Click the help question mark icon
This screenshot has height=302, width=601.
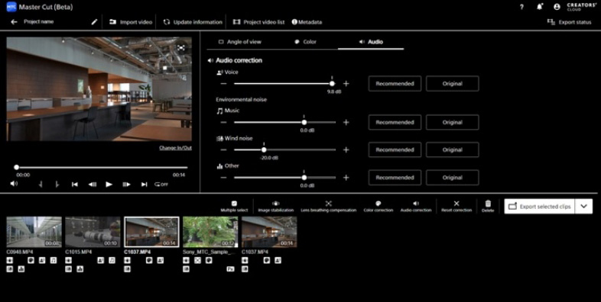521,7
